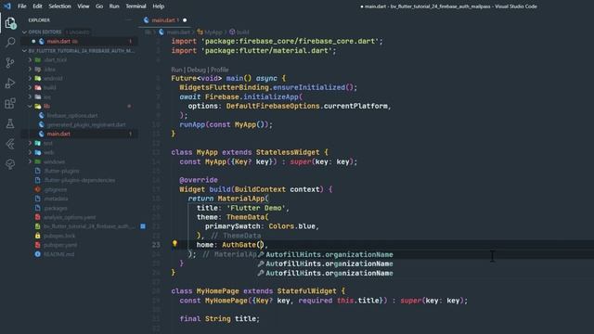594x334 pixels.
Task: Open the tree-shaped activity bar icon
Action: coord(10,164)
